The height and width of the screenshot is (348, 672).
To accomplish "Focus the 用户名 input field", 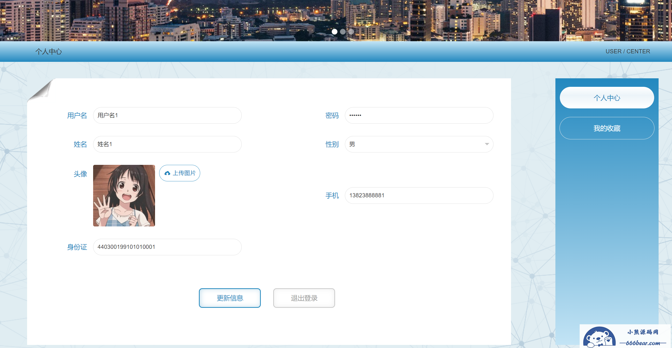I will (167, 115).
